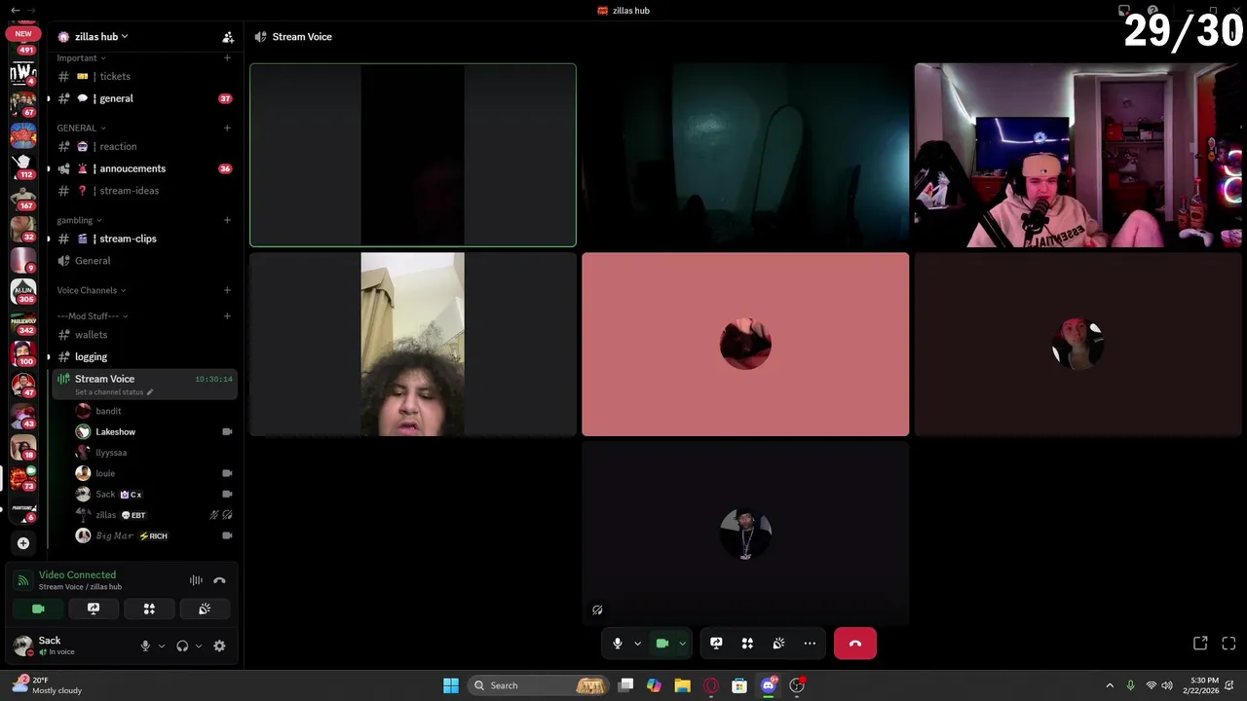Viewport: 1247px width, 701px height.
Task: Disconnect via voice panel phone icon
Action: [219, 580]
